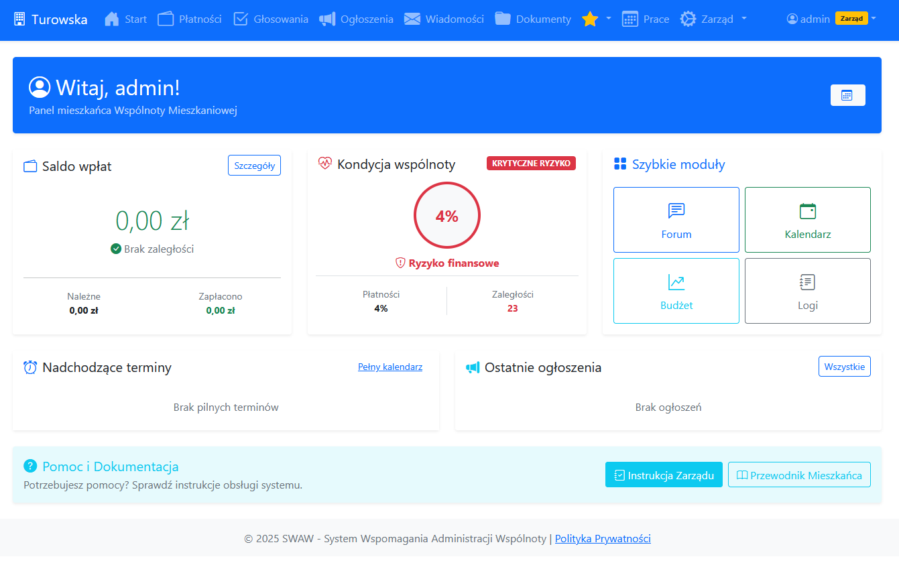Click the Kondycja wspólnoty heartbeat icon

coord(325,164)
